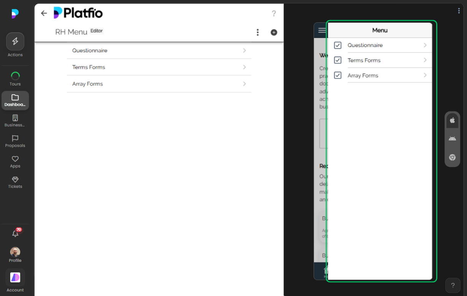The width and height of the screenshot is (467, 296).
Task: Open the hamburger menu in the preview
Action: 322,30
